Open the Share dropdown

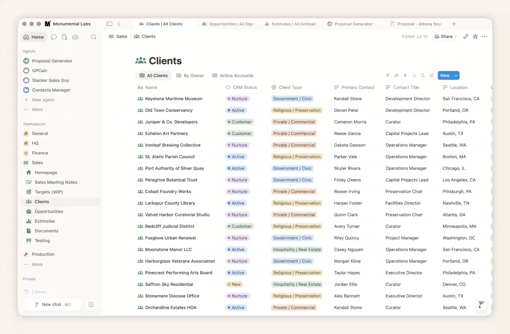(x=446, y=36)
